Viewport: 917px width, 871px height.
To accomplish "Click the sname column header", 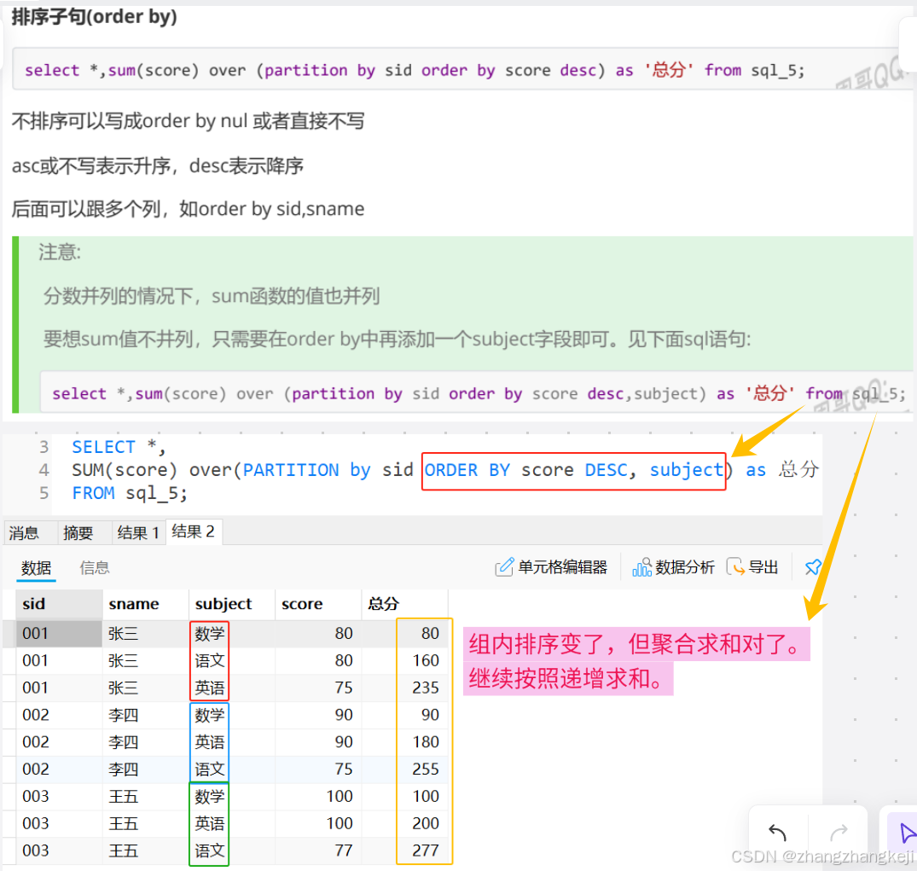I will point(145,604).
